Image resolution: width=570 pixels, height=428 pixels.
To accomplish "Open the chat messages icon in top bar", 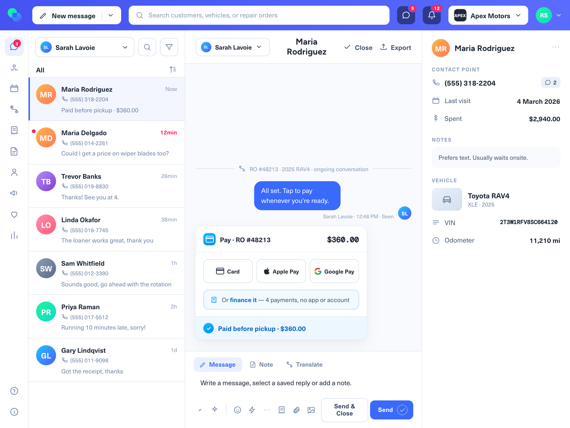I will point(406,15).
